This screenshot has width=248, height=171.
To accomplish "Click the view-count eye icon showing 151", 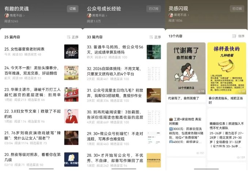I will pos(198,153).
